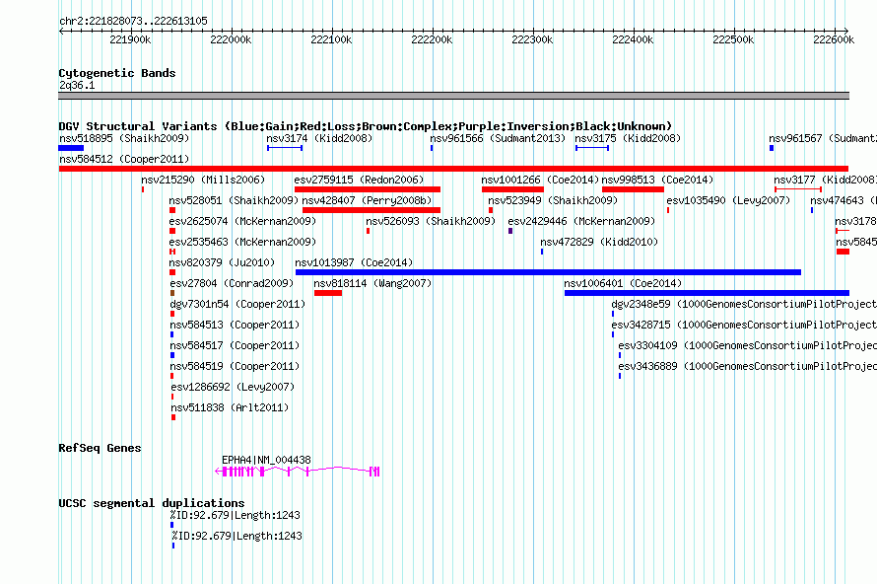The height and width of the screenshot is (584, 877).
Task: Open variant nsv518895 (Shaikh2009) label
Action: click(x=124, y=138)
